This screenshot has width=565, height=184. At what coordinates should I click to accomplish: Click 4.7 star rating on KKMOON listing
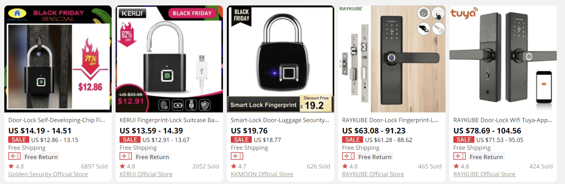[239, 166]
